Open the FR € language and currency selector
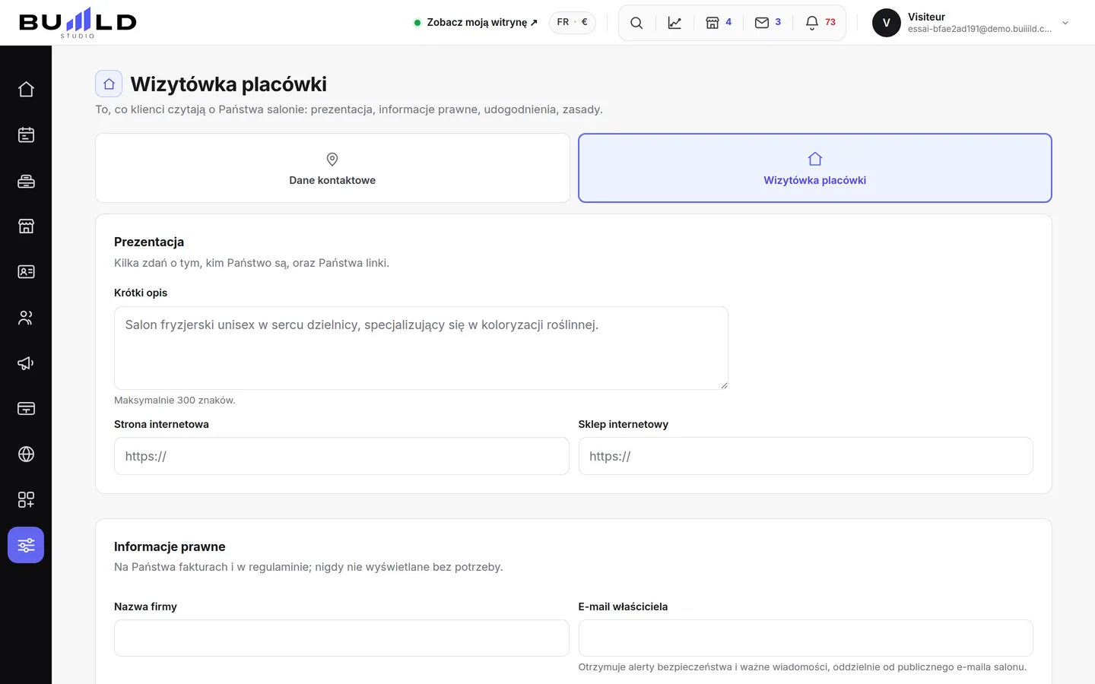 click(x=573, y=23)
